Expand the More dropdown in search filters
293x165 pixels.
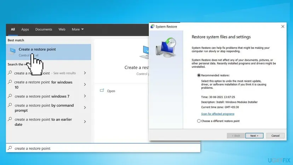click(77, 29)
